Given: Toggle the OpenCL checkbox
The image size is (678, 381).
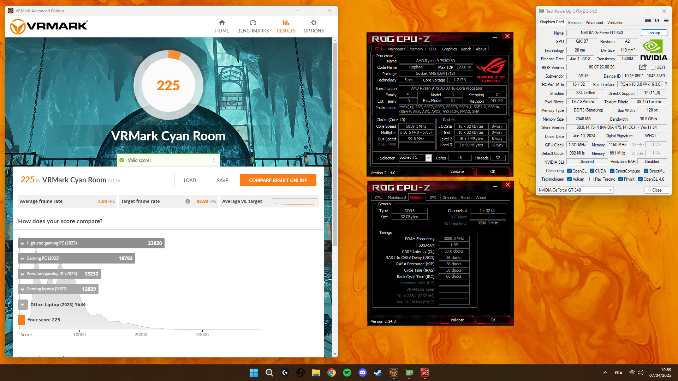Looking at the screenshot, I should [569, 171].
